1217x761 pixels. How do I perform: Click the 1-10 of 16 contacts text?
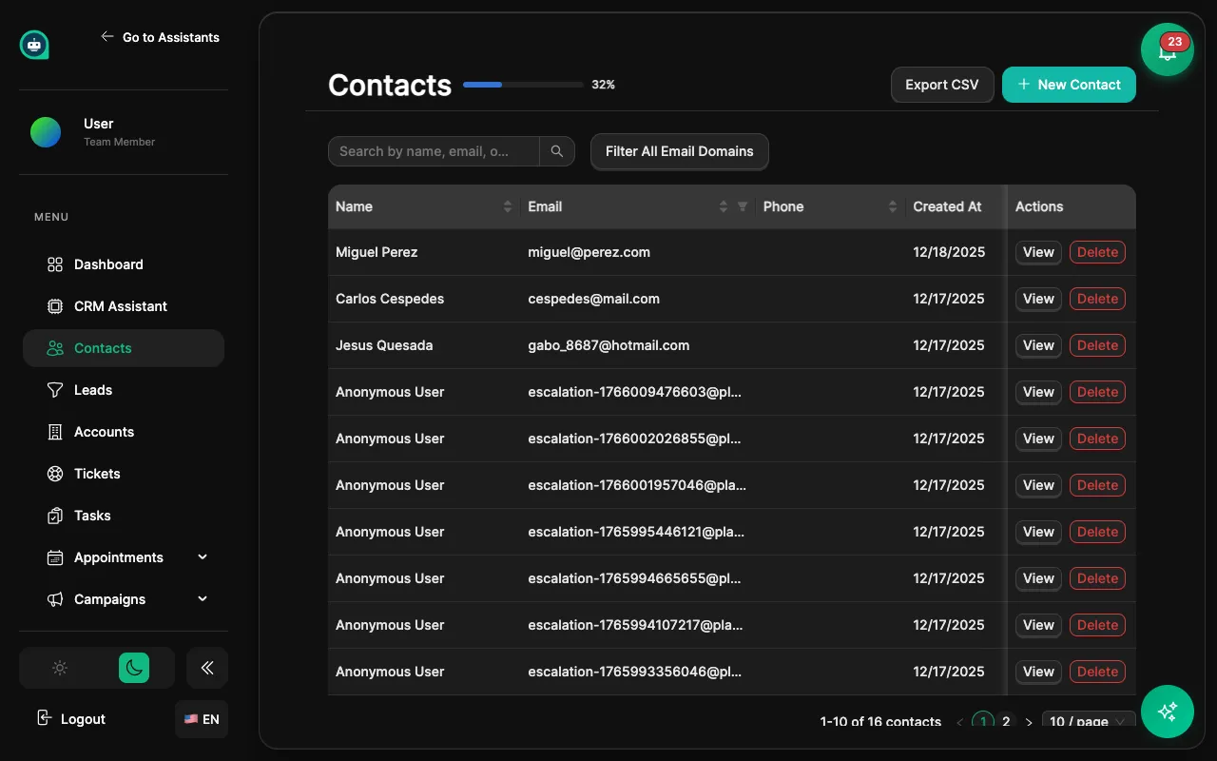[880, 722]
